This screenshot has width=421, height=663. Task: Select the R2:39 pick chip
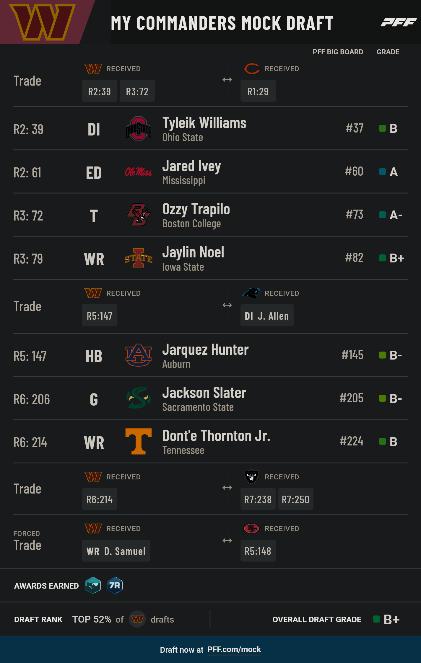(100, 91)
